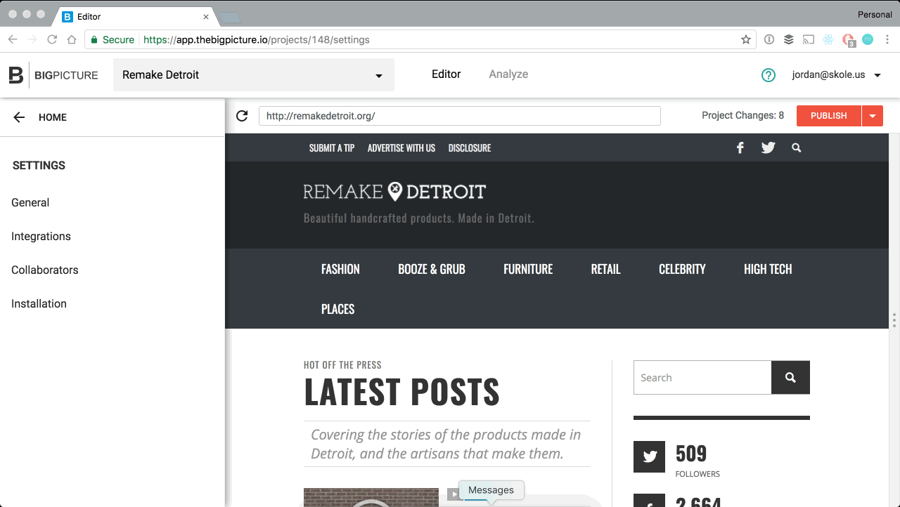
Task: Click the SUBMIT A TIP link
Action: coord(332,148)
